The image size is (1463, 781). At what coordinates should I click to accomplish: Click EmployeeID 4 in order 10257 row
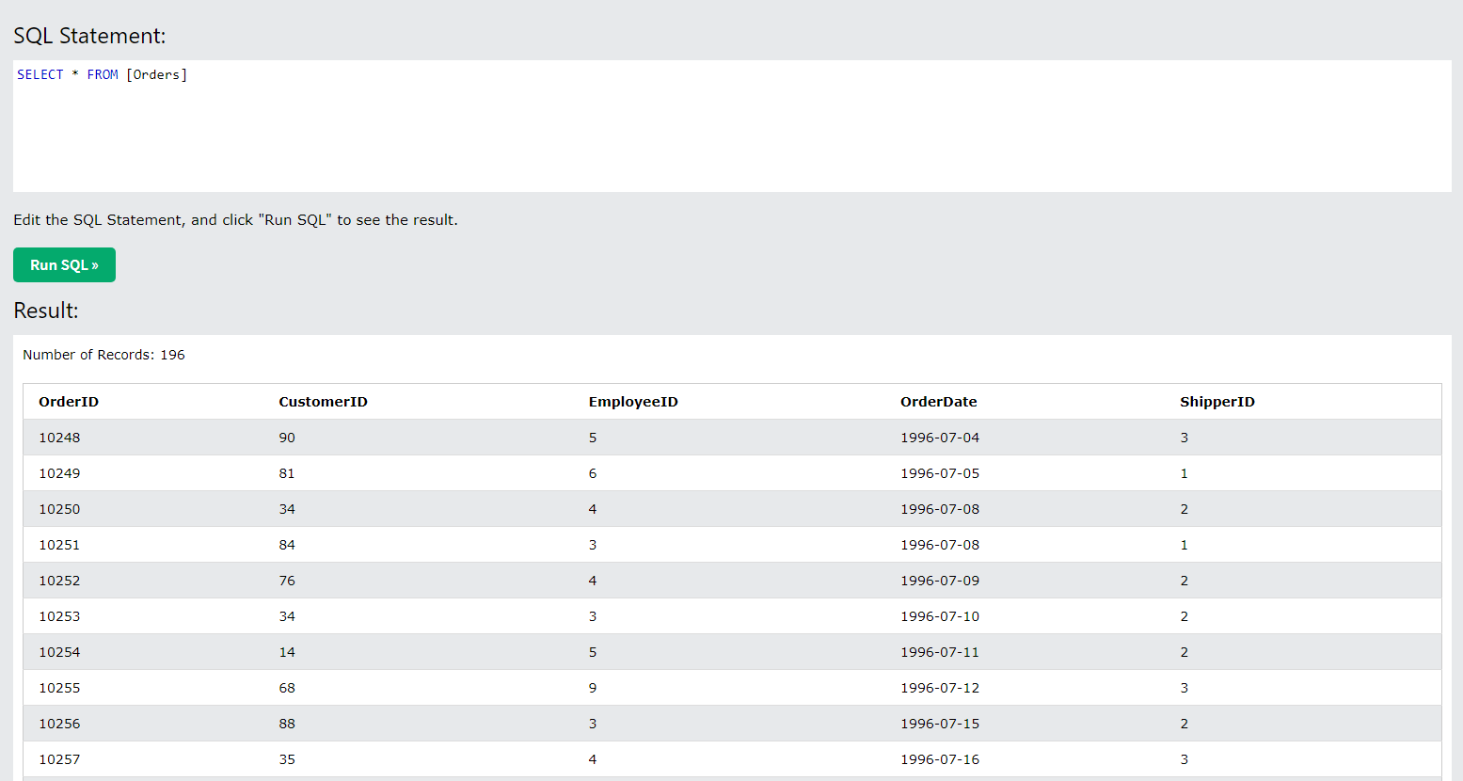pos(593,759)
